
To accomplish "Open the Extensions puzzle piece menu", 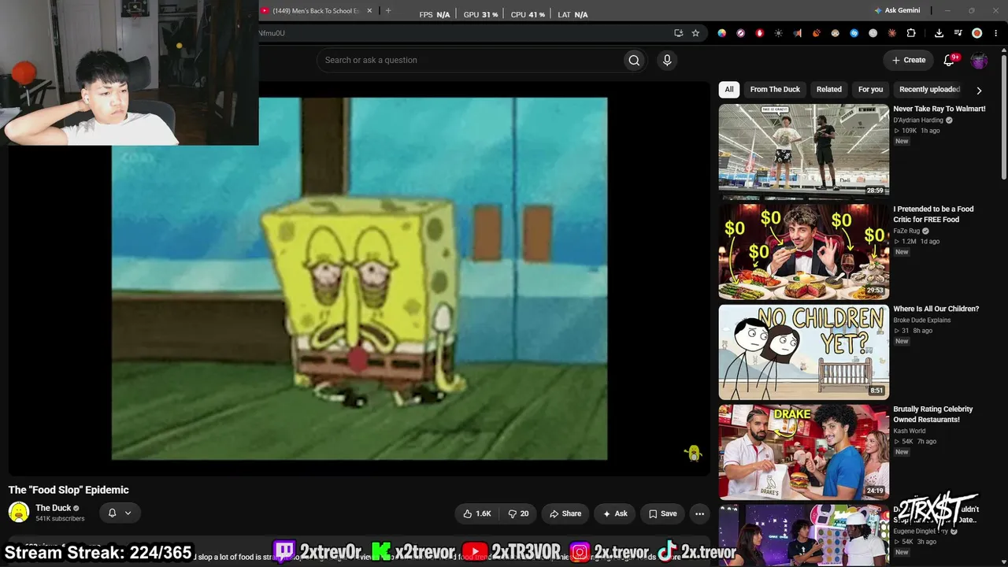I will pos(911,33).
